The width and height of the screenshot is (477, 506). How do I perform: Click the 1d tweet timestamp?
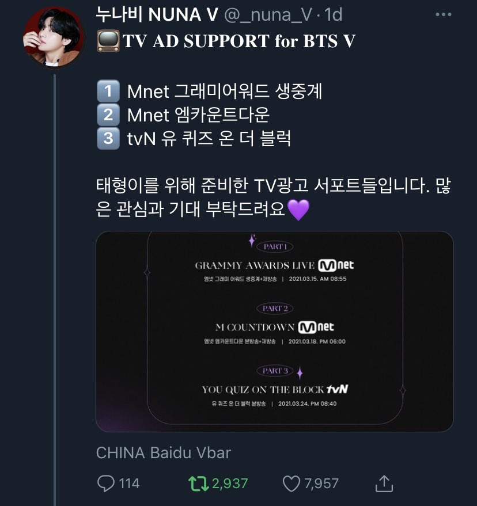[x=333, y=14]
